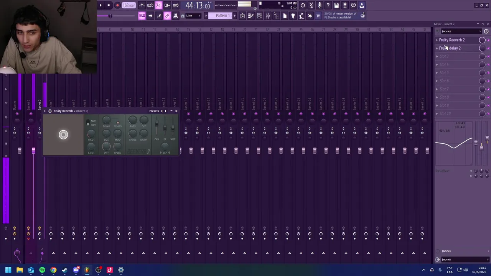Open the Channel rack icon

(x=259, y=16)
